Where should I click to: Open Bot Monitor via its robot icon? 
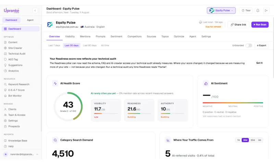(5, 96)
